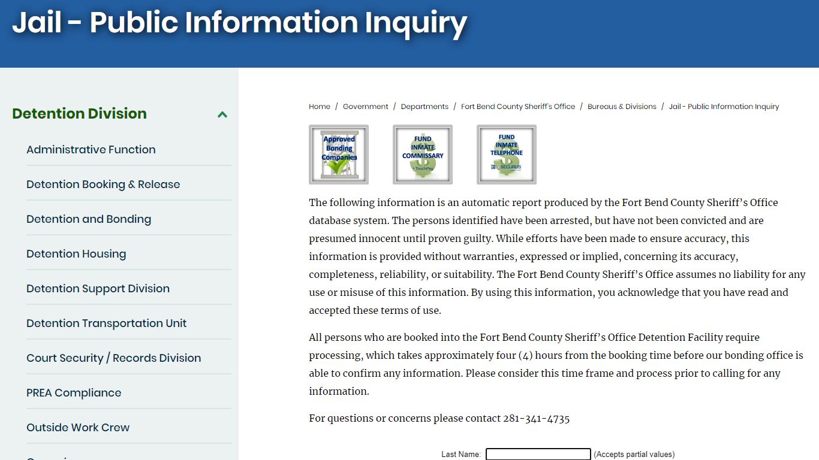Viewport: 819px width, 460px height.
Task: Go to Fort Bend County Sheriff's Office breadcrumb
Action: (518, 107)
